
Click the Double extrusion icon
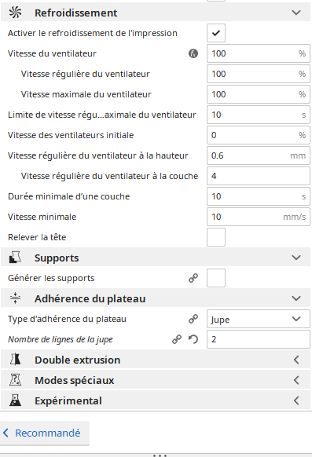15,360
